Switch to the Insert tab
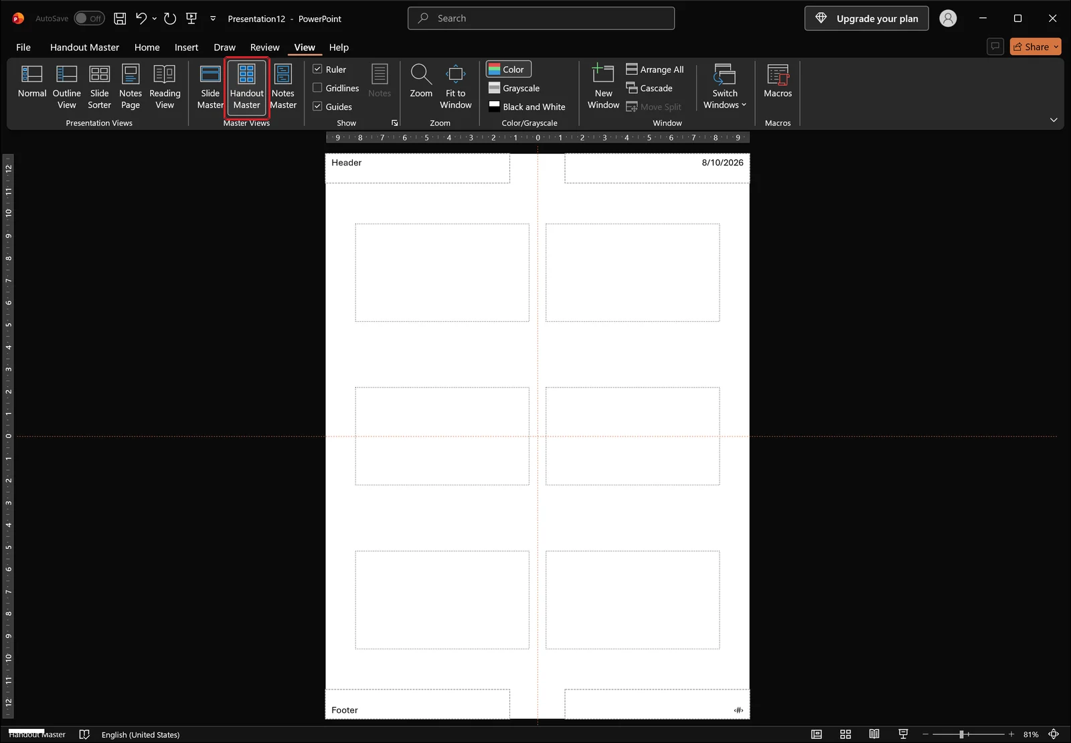 [186, 47]
